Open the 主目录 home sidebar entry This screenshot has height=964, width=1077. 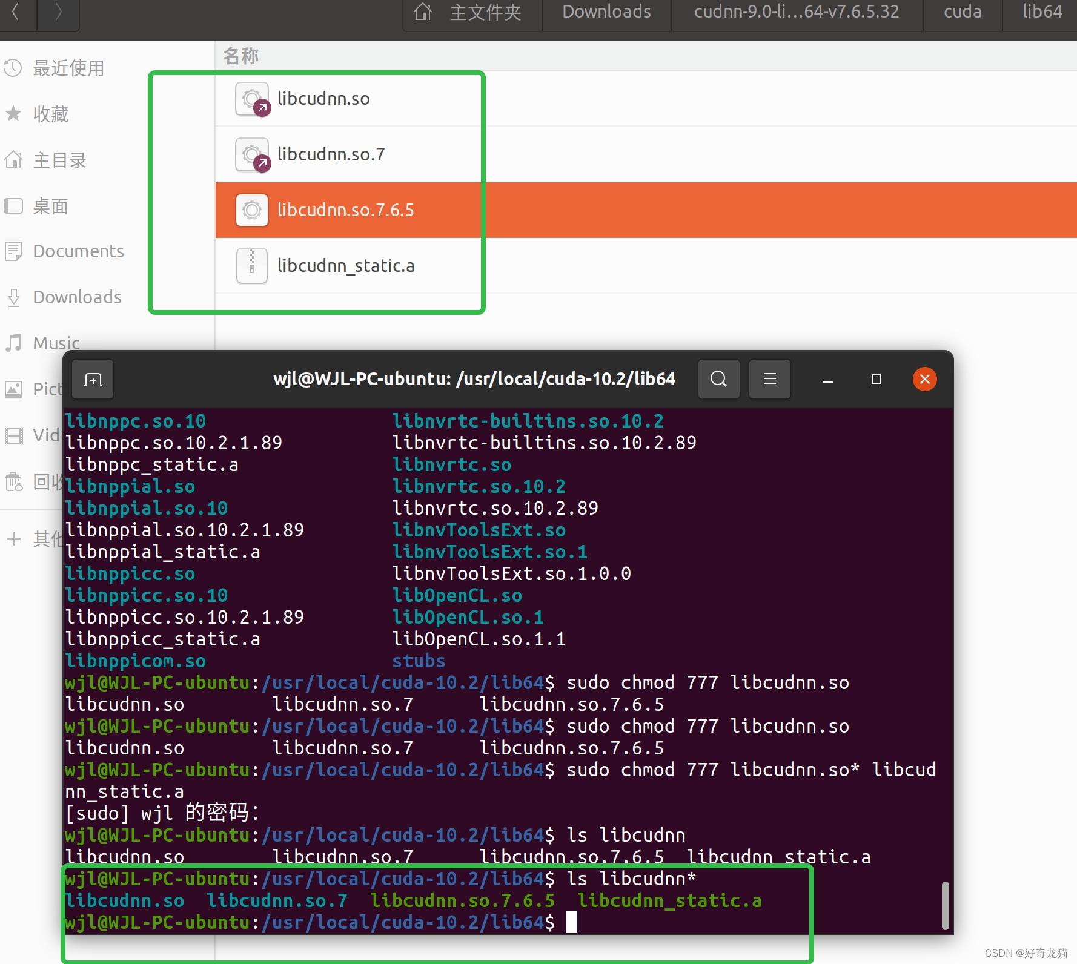click(x=59, y=160)
